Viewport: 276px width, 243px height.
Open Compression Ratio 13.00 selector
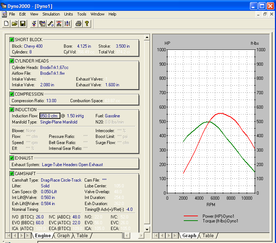click(51, 101)
